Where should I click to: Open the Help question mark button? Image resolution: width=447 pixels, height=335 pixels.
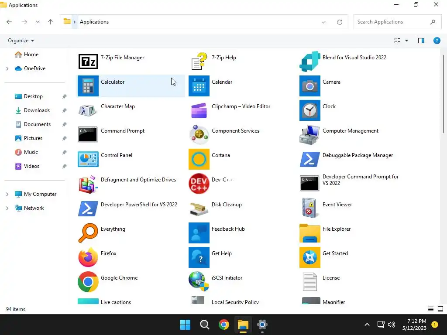point(437,41)
